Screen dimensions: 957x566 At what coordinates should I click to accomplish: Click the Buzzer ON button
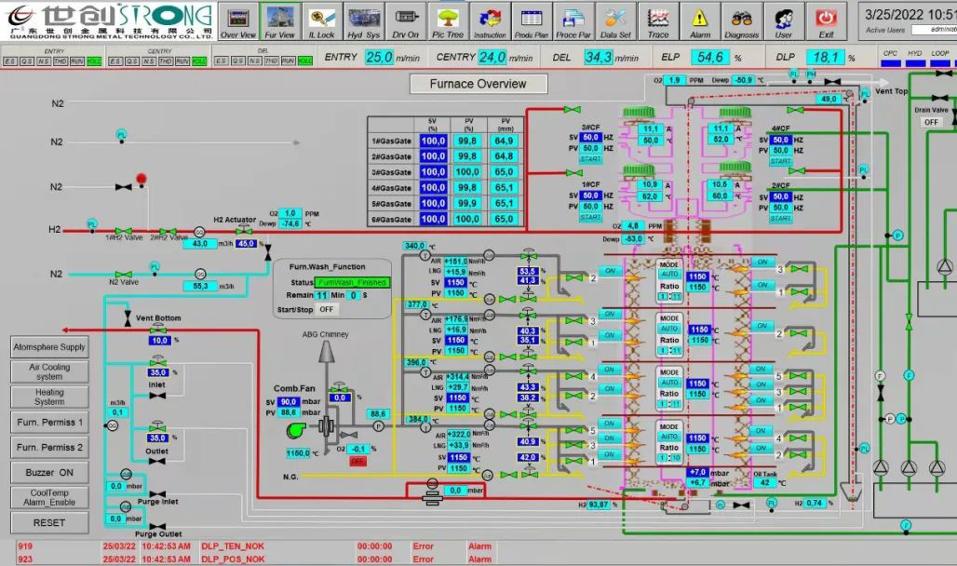(x=49, y=472)
